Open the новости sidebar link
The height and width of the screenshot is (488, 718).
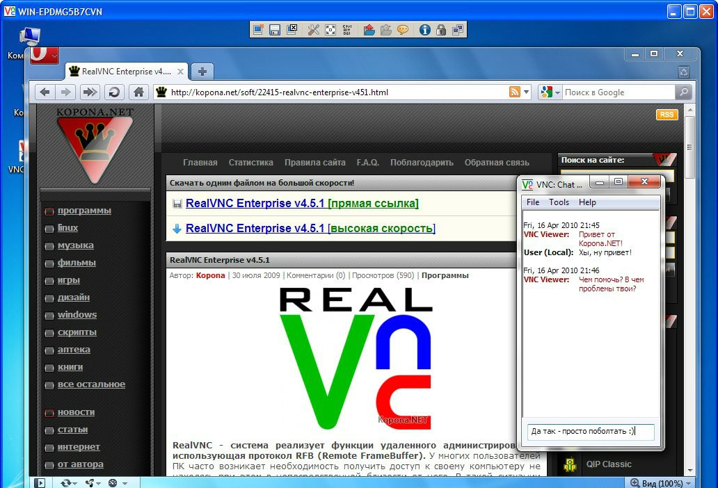(x=76, y=412)
